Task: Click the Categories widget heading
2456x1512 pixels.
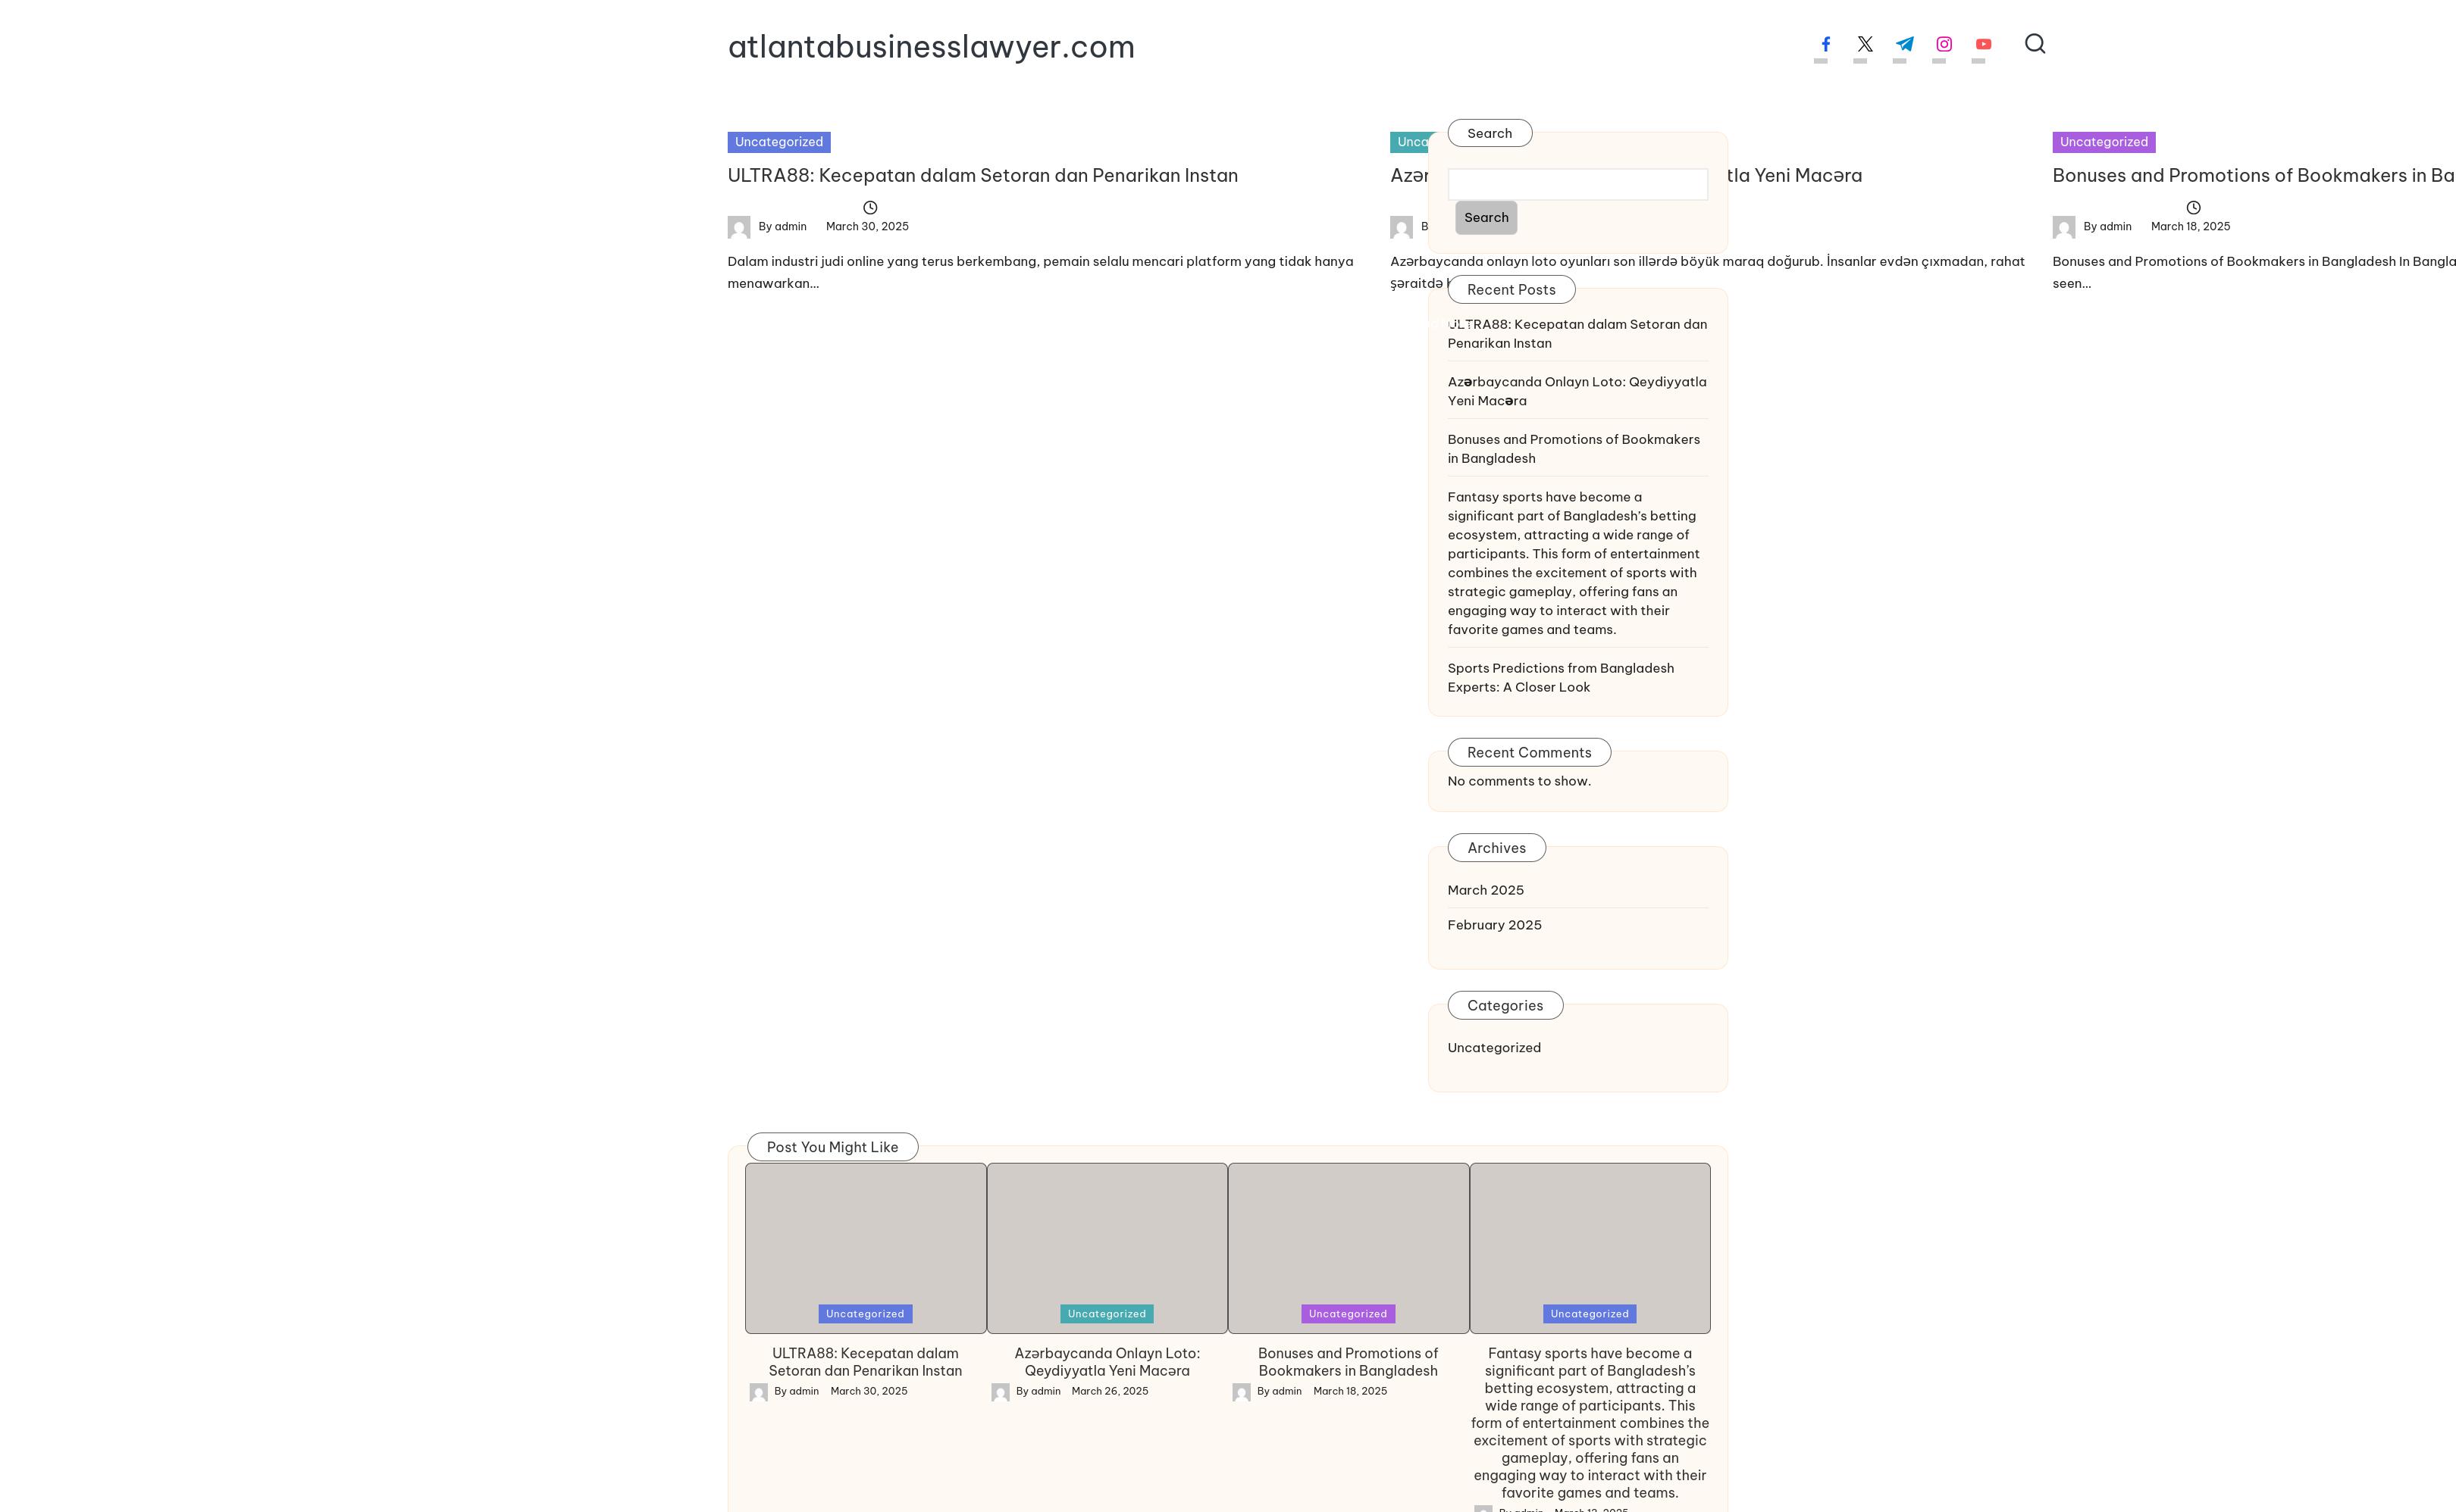Action: [1505, 1006]
